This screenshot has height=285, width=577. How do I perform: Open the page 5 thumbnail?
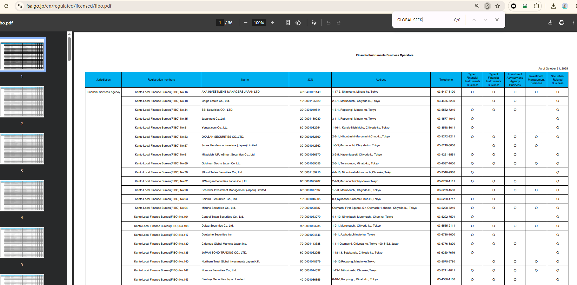22,242
